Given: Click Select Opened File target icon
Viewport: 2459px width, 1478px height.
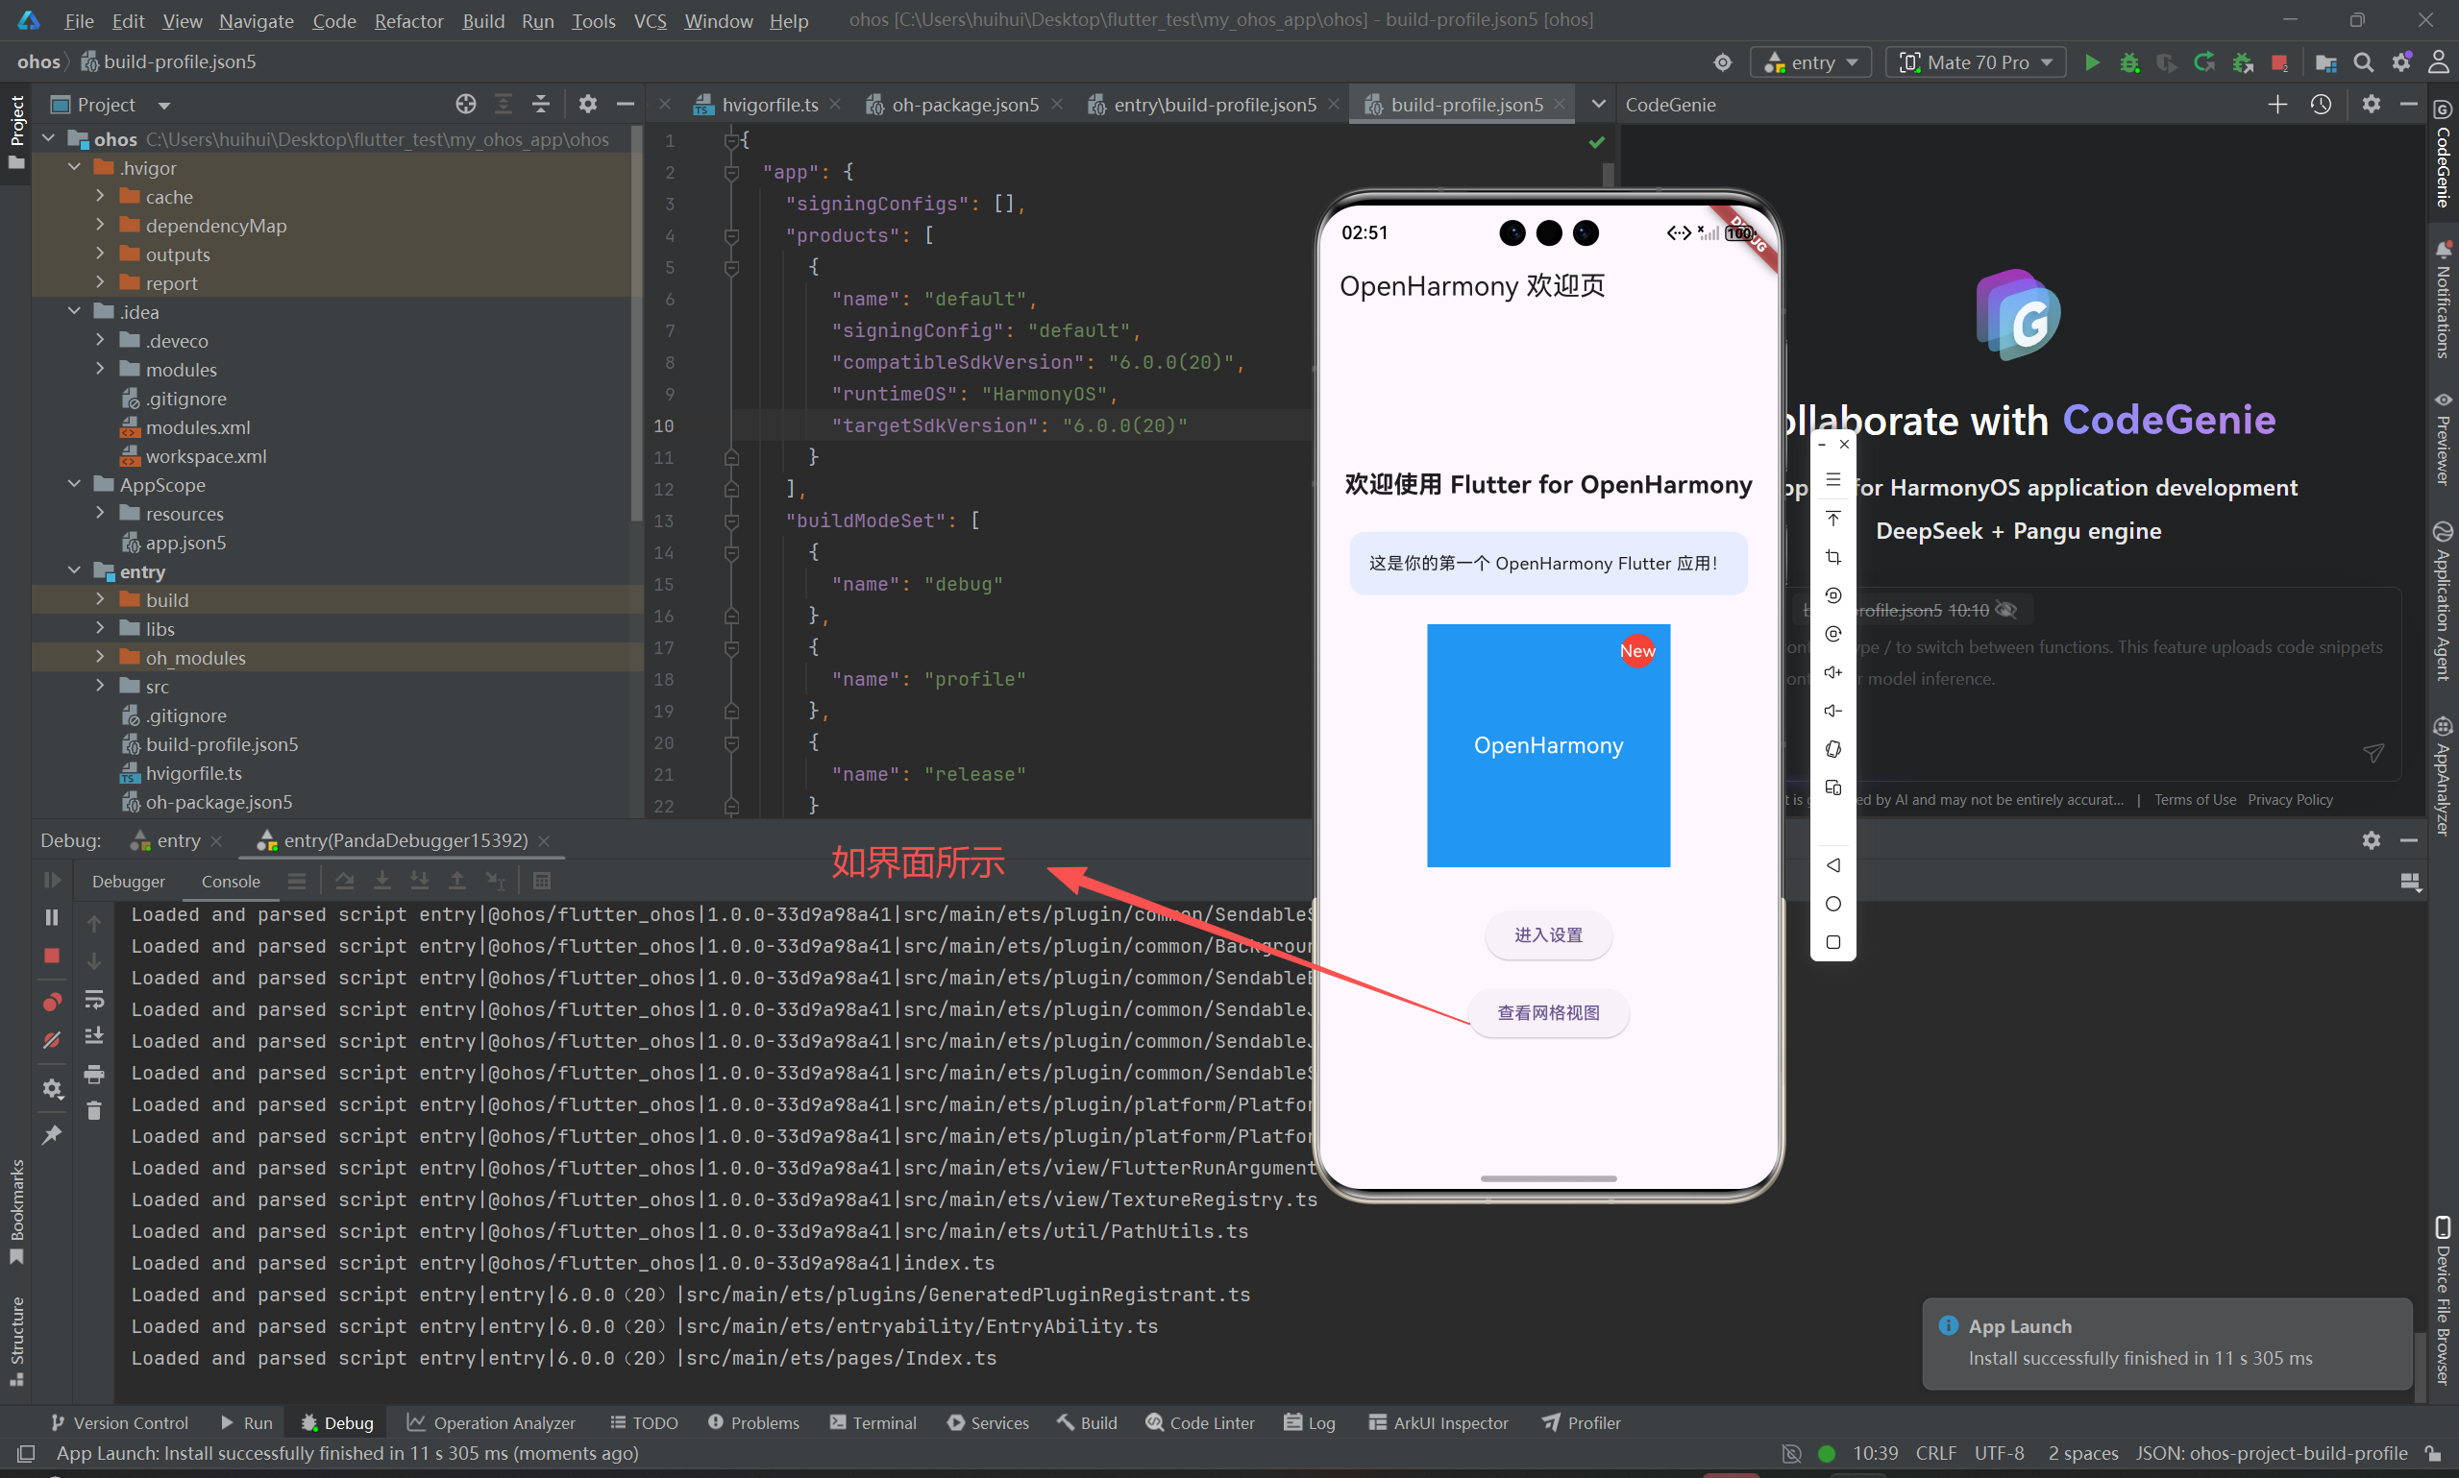Looking at the screenshot, I should coord(465,105).
